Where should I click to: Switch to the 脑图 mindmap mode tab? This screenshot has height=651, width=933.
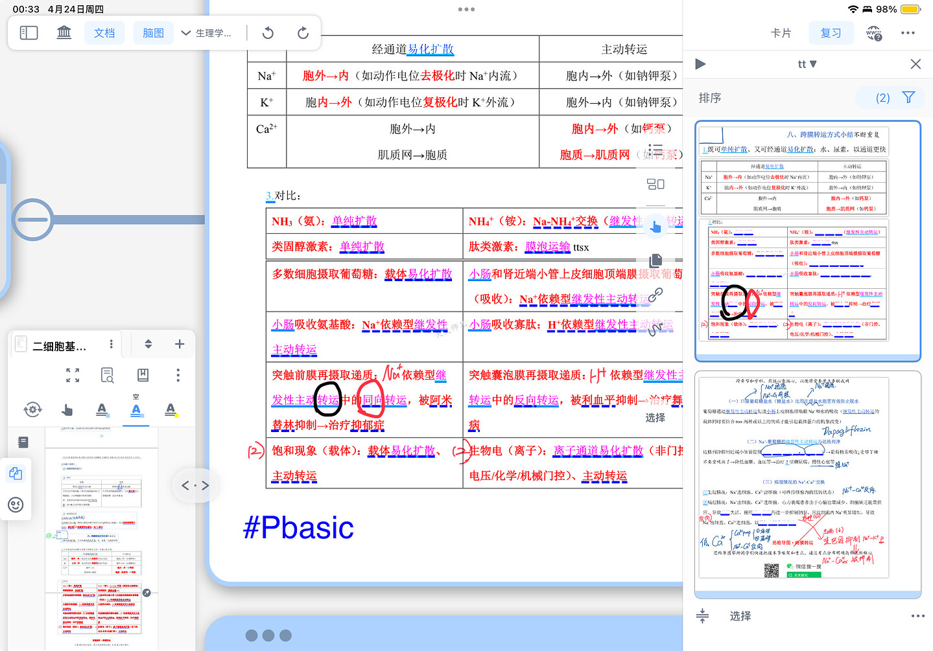coord(153,33)
